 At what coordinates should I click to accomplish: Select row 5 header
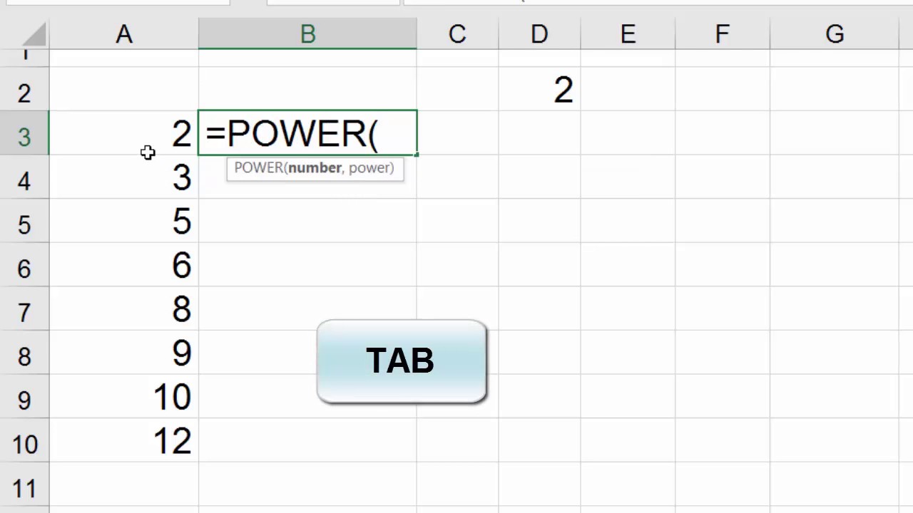[24, 221]
